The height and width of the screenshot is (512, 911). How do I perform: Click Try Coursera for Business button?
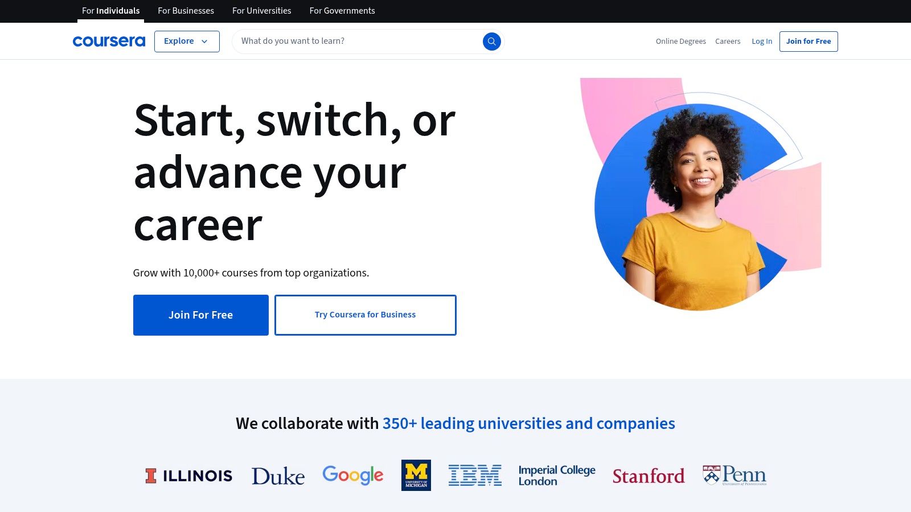[366, 315]
